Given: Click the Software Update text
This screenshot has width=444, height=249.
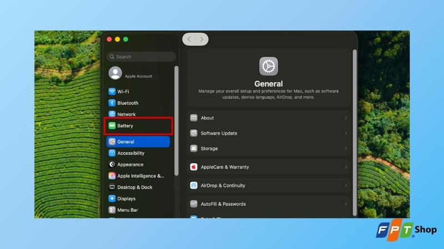Looking at the screenshot, I should click(x=219, y=133).
